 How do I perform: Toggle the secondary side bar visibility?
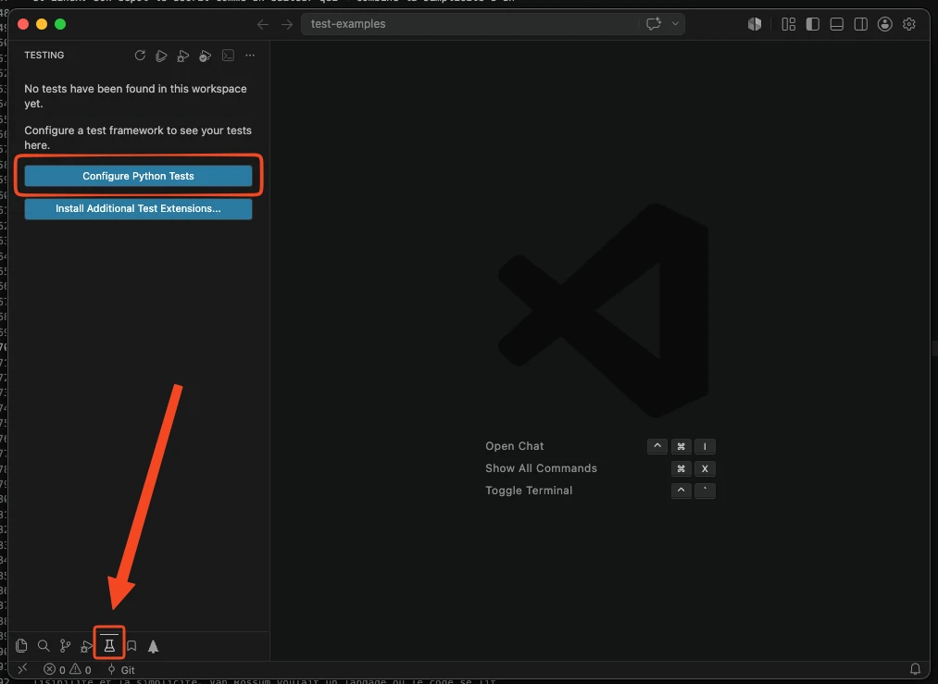click(x=860, y=24)
